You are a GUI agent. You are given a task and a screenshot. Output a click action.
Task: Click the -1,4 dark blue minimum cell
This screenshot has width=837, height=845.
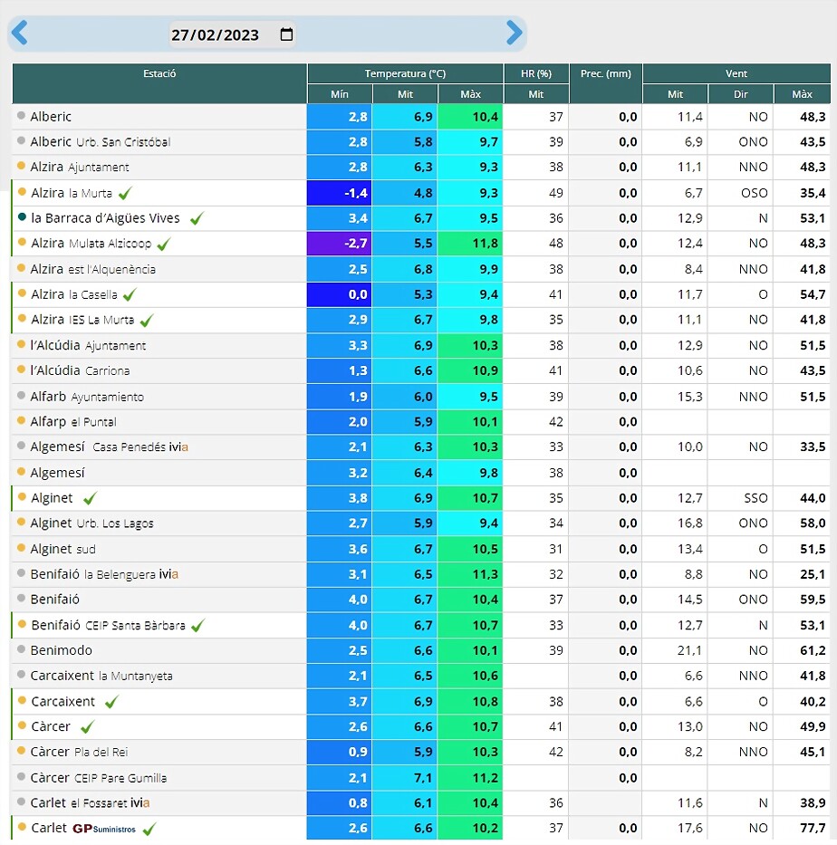pyautogui.click(x=340, y=193)
